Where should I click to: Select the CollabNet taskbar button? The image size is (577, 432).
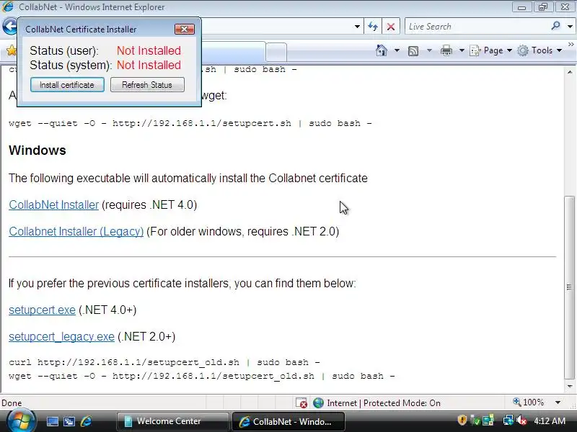(288, 421)
